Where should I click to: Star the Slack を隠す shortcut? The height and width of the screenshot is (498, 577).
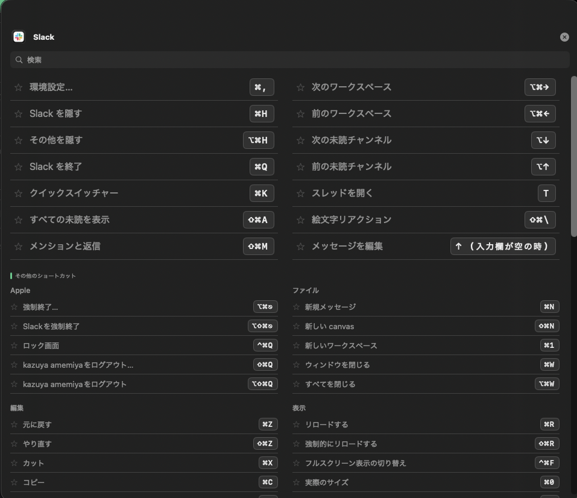click(x=19, y=114)
